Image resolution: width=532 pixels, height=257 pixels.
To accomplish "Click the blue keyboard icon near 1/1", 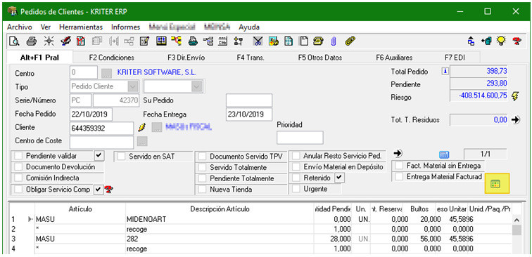I will (x=444, y=154).
